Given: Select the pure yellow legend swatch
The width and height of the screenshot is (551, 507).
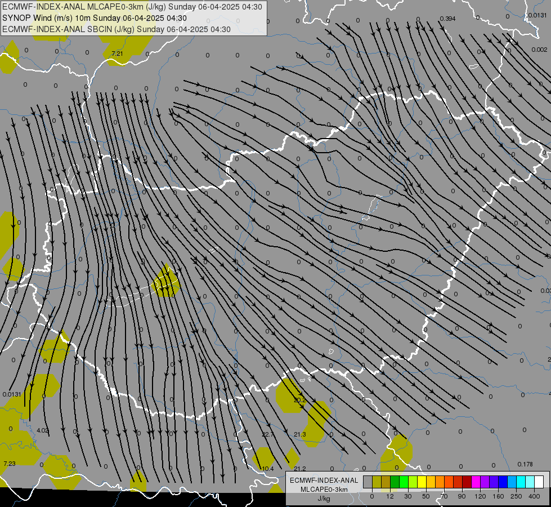Looking at the screenshot, I should 422,482.
